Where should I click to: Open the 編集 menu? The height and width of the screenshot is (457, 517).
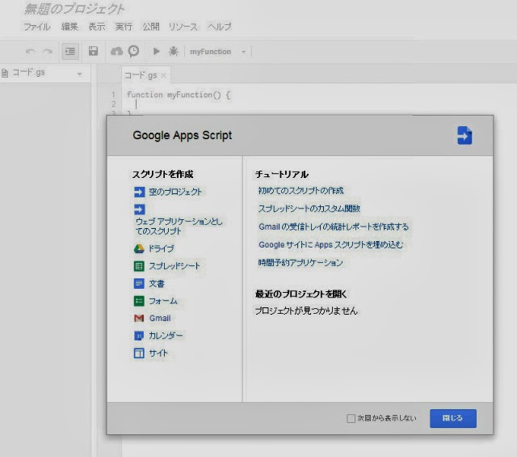[69, 27]
